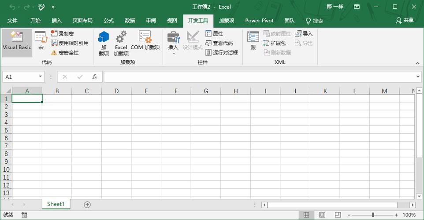Open the 加载项 (Add-ins) hexagon icon
The image size is (424, 220).
(104, 43)
